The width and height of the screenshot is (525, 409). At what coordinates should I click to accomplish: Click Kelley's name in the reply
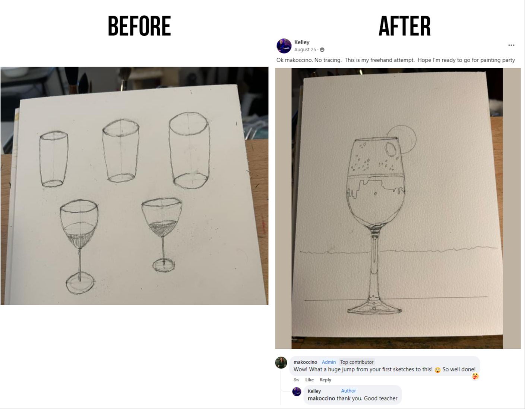pyautogui.click(x=314, y=391)
